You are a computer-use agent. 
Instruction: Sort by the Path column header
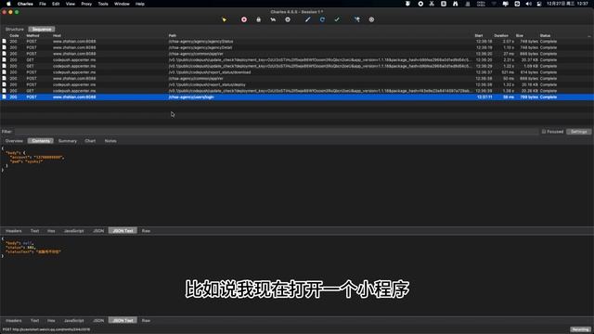point(173,35)
